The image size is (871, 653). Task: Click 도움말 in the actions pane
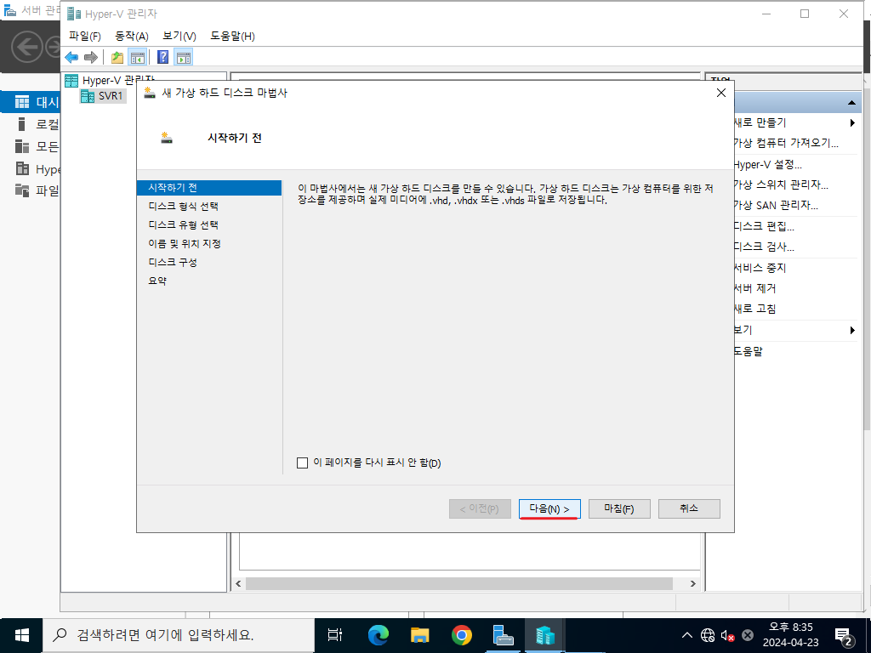pos(749,351)
